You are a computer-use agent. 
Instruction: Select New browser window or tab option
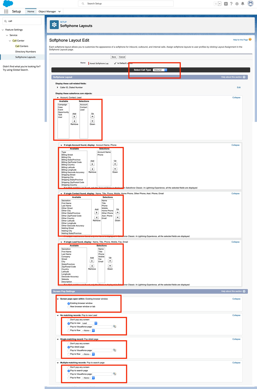(x=69, y=307)
